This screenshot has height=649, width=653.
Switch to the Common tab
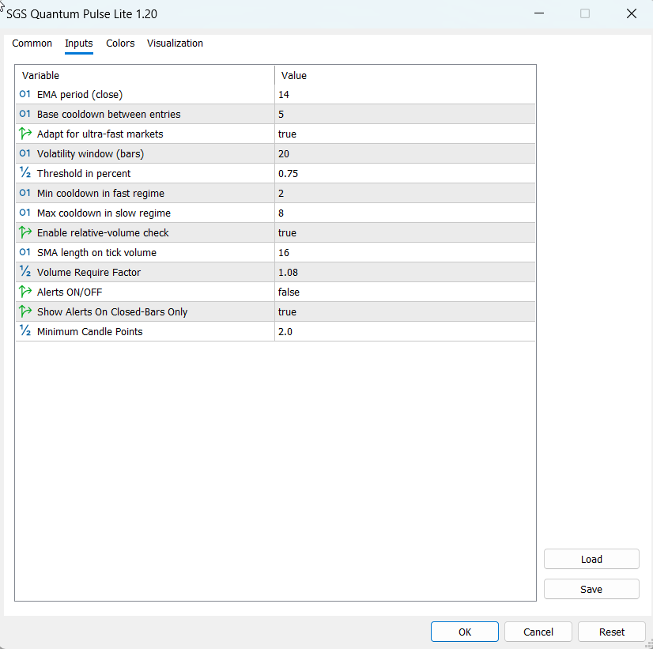[32, 43]
